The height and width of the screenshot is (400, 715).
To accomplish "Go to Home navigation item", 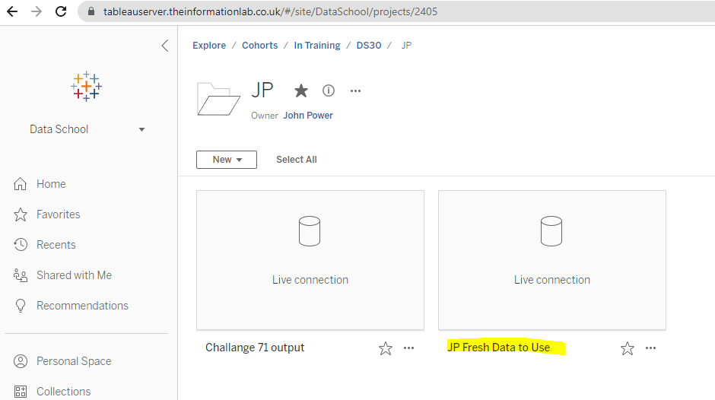I will (x=51, y=184).
